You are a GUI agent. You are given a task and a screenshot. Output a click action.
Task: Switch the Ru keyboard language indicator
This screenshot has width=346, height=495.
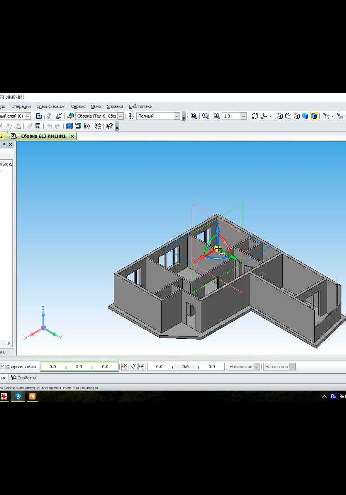click(334, 396)
